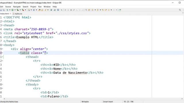The height and width of the screenshot is (103, 184).
Task: Launch Debug with the bug icon
Action: pos(7,10)
